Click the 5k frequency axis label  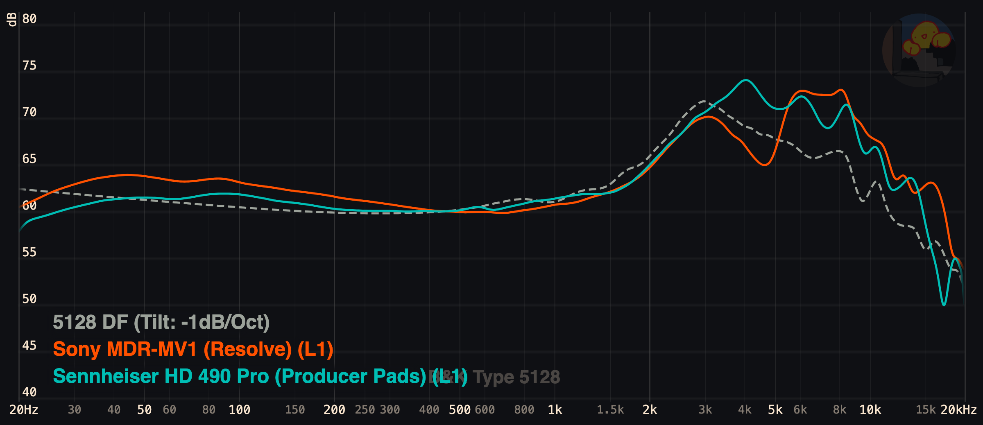pos(775,410)
